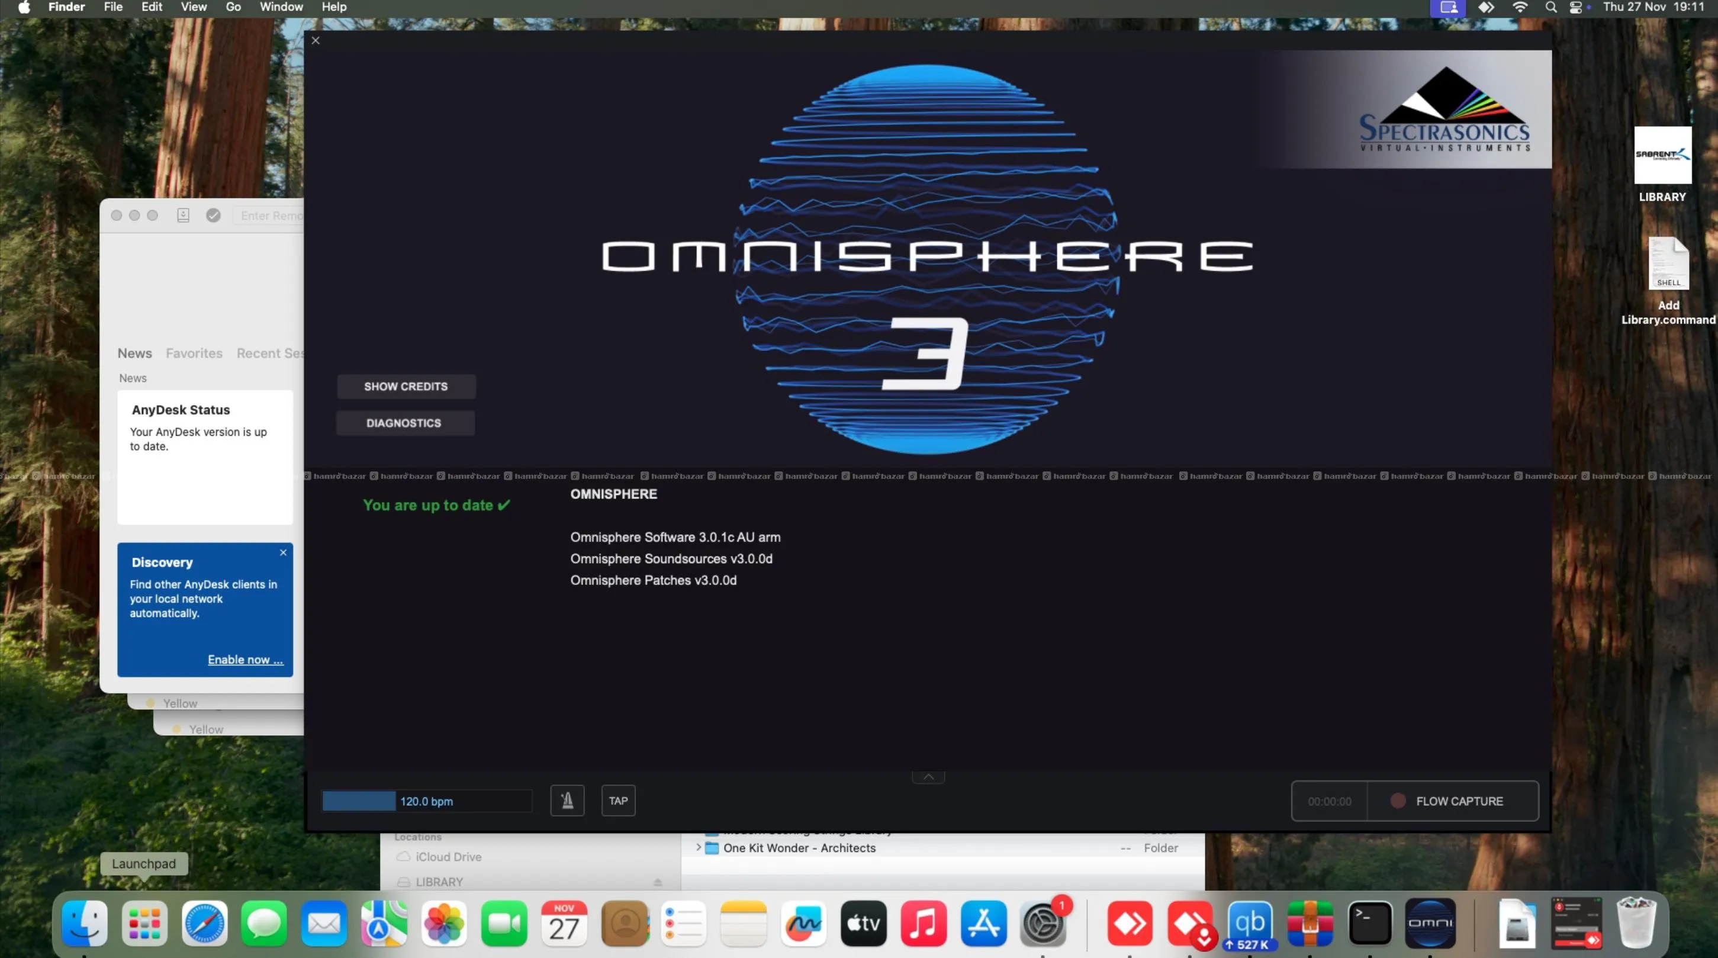This screenshot has width=1718, height=958.
Task: Select Omnisphere Soundsources v3.0.0d text
Action: click(671, 558)
